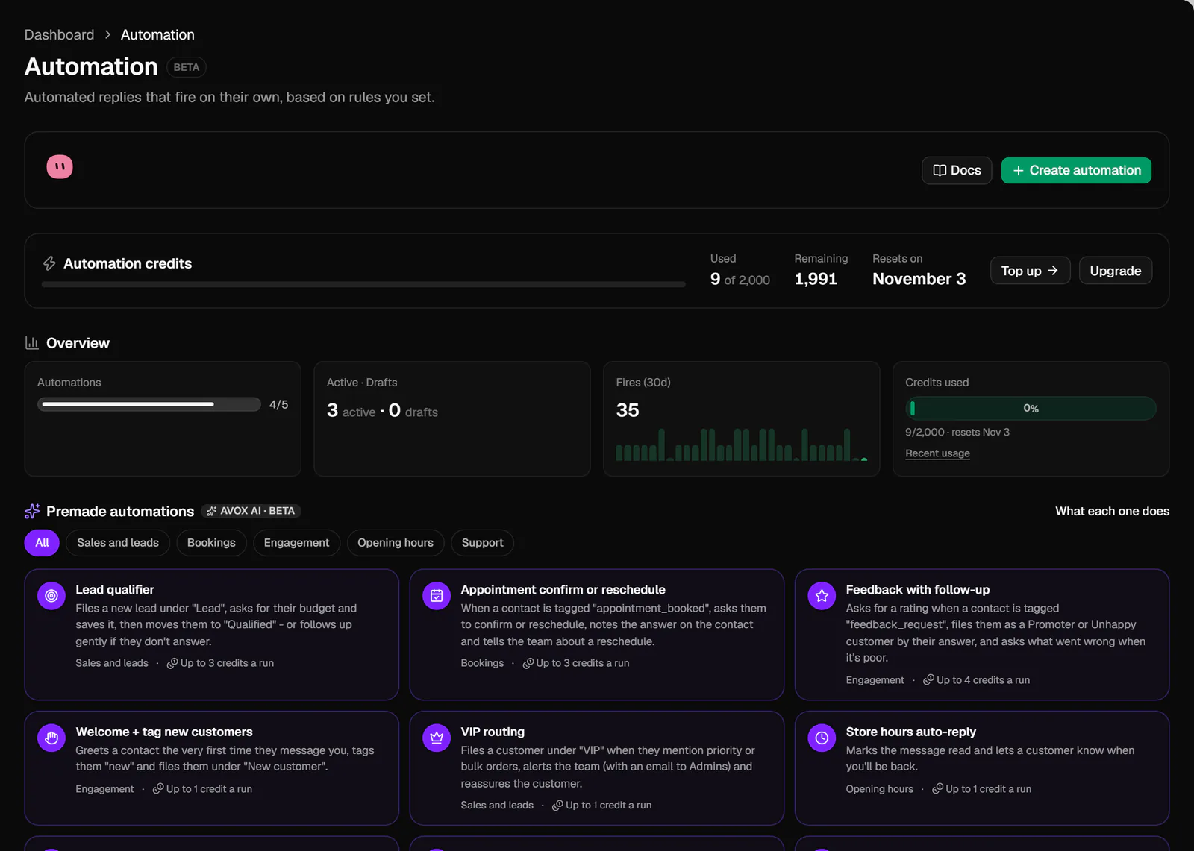Click the Store hours auto-reply clock icon

822,738
